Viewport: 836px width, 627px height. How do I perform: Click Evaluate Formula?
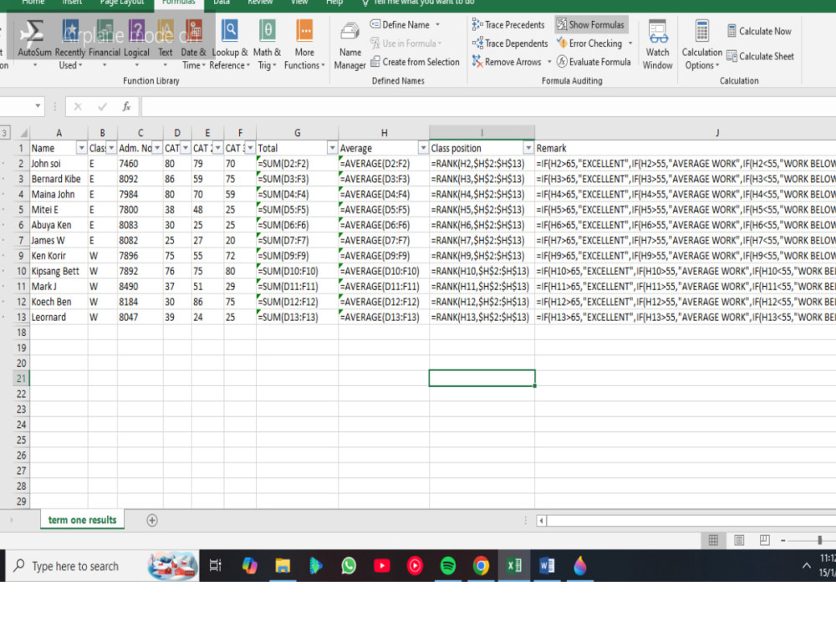coord(594,62)
